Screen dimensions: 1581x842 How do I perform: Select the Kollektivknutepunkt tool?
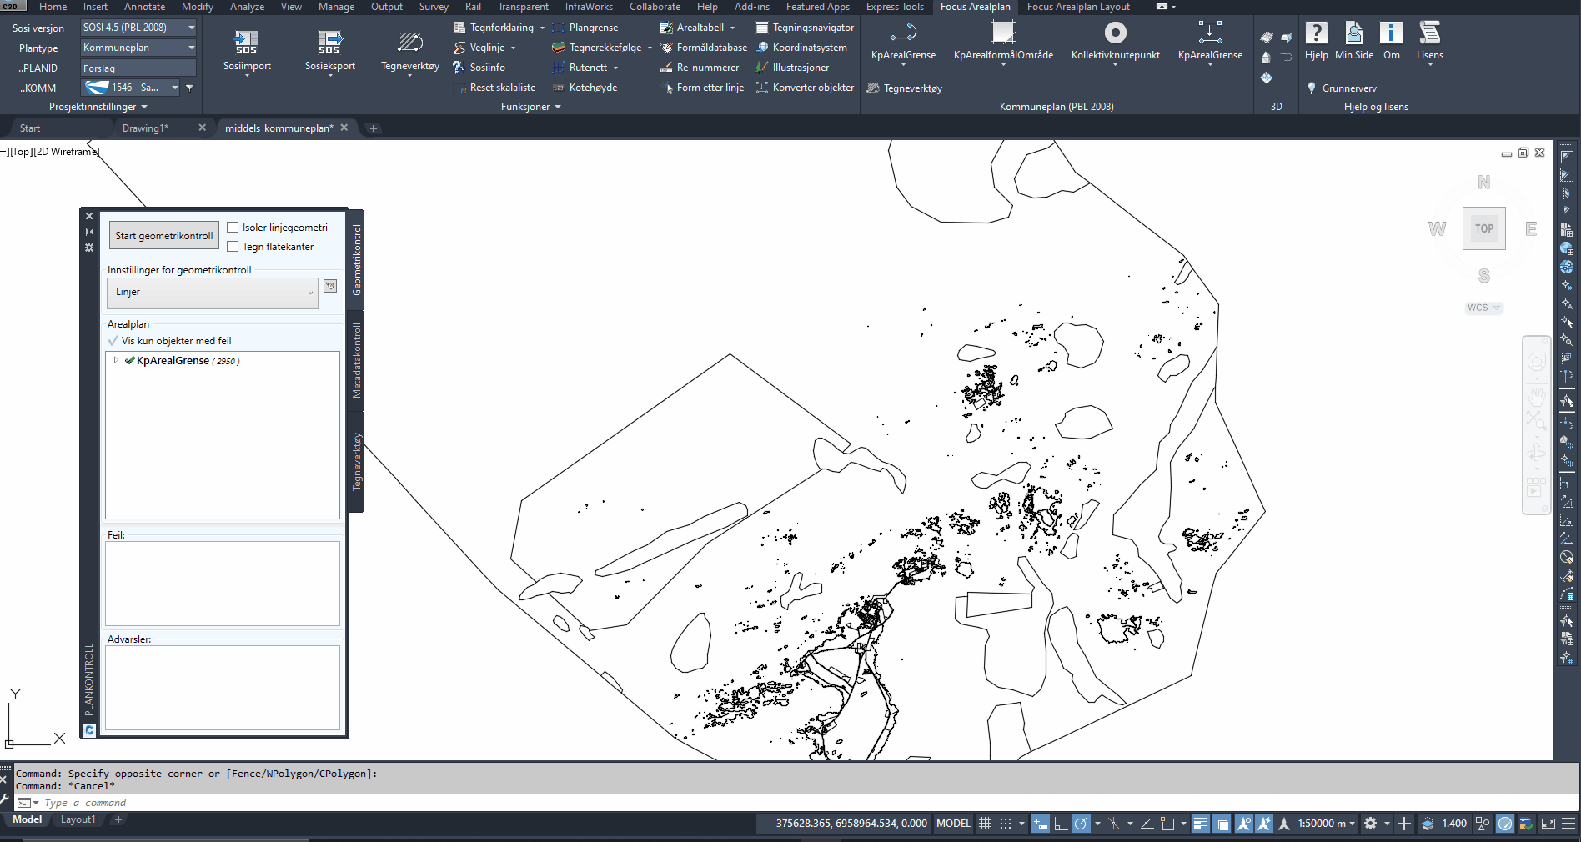pyautogui.click(x=1115, y=33)
